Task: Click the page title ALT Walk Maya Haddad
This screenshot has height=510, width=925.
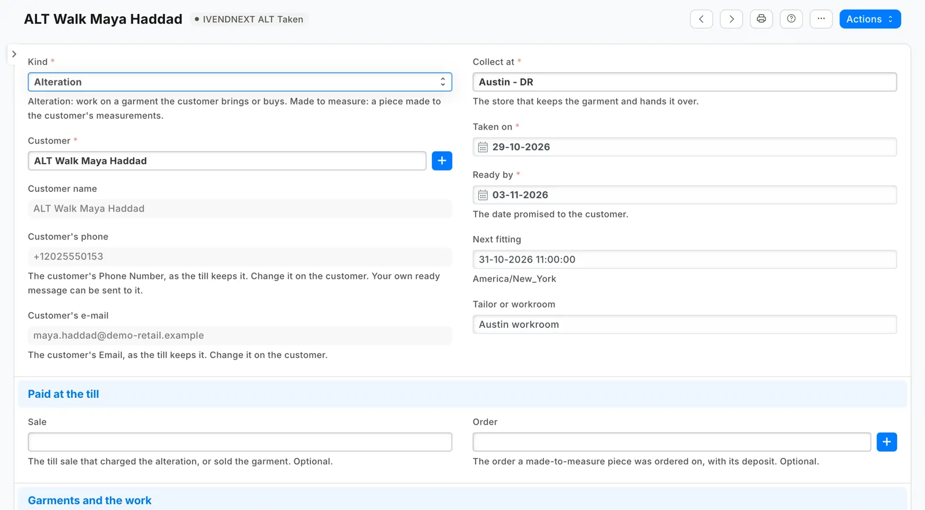Action: [103, 19]
